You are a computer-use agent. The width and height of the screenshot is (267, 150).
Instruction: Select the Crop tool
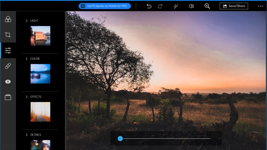(8, 35)
